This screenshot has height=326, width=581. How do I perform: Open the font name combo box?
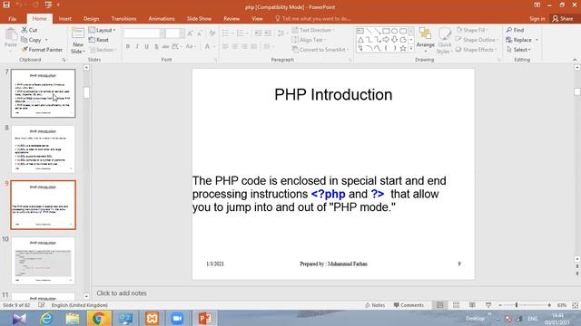(x=143, y=34)
